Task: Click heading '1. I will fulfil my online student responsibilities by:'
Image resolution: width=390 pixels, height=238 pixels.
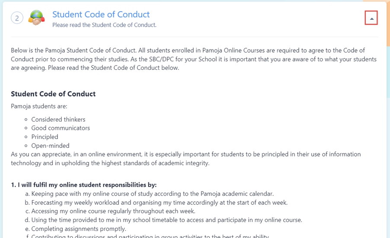Action: [83, 185]
